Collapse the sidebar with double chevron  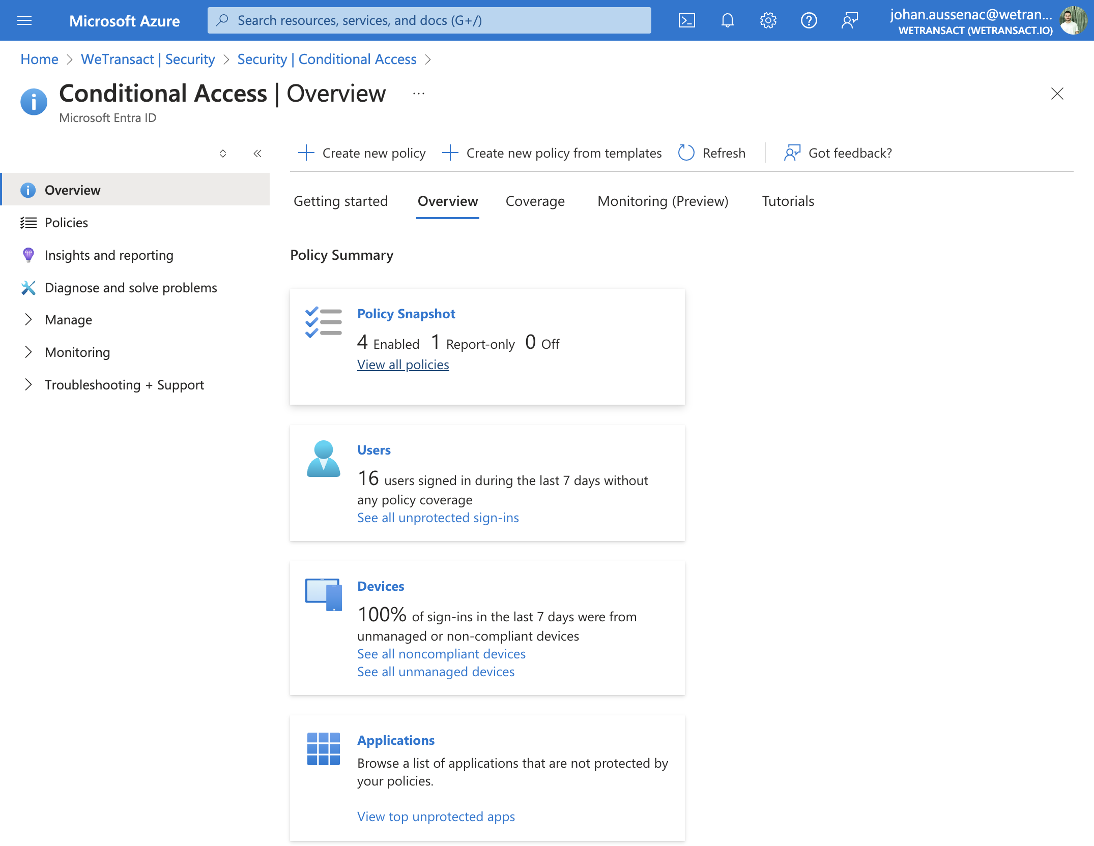257,154
